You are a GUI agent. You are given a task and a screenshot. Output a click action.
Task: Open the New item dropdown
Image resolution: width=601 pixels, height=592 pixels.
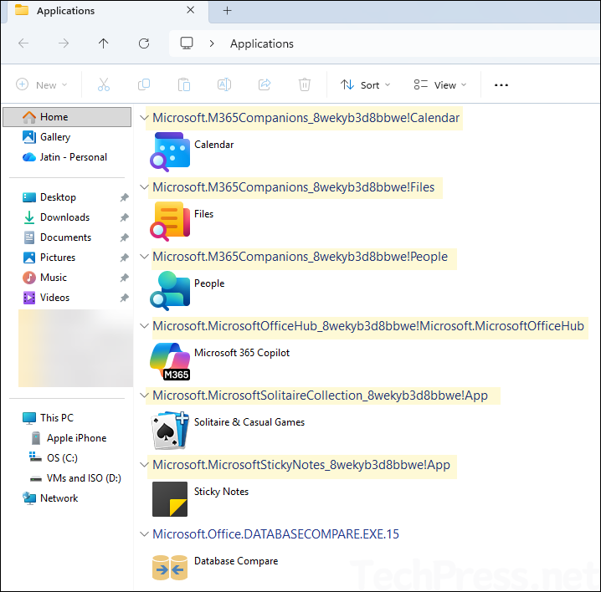[42, 84]
